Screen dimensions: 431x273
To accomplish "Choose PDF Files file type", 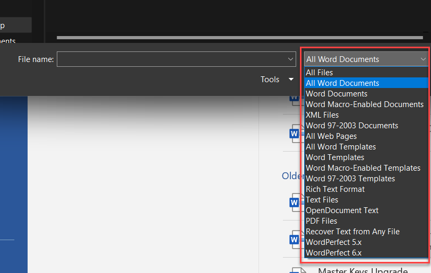I will click(x=366, y=221).
